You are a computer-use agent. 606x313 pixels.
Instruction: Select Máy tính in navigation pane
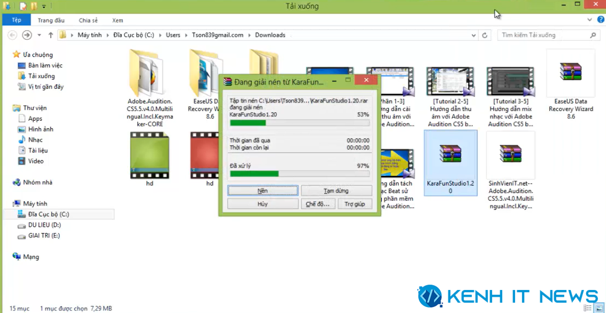[x=35, y=204]
